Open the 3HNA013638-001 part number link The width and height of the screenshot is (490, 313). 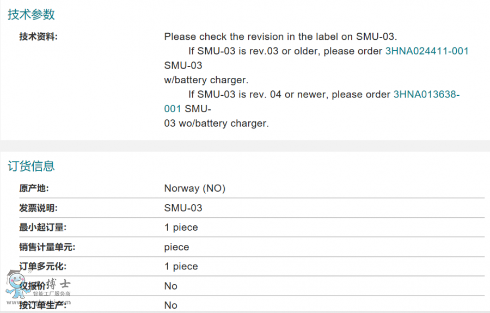click(x=426, y=94)
